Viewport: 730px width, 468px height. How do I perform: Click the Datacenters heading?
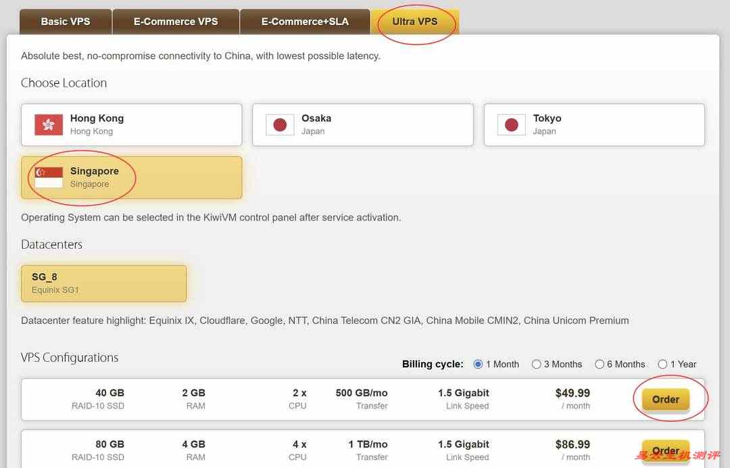pos(51,244)
